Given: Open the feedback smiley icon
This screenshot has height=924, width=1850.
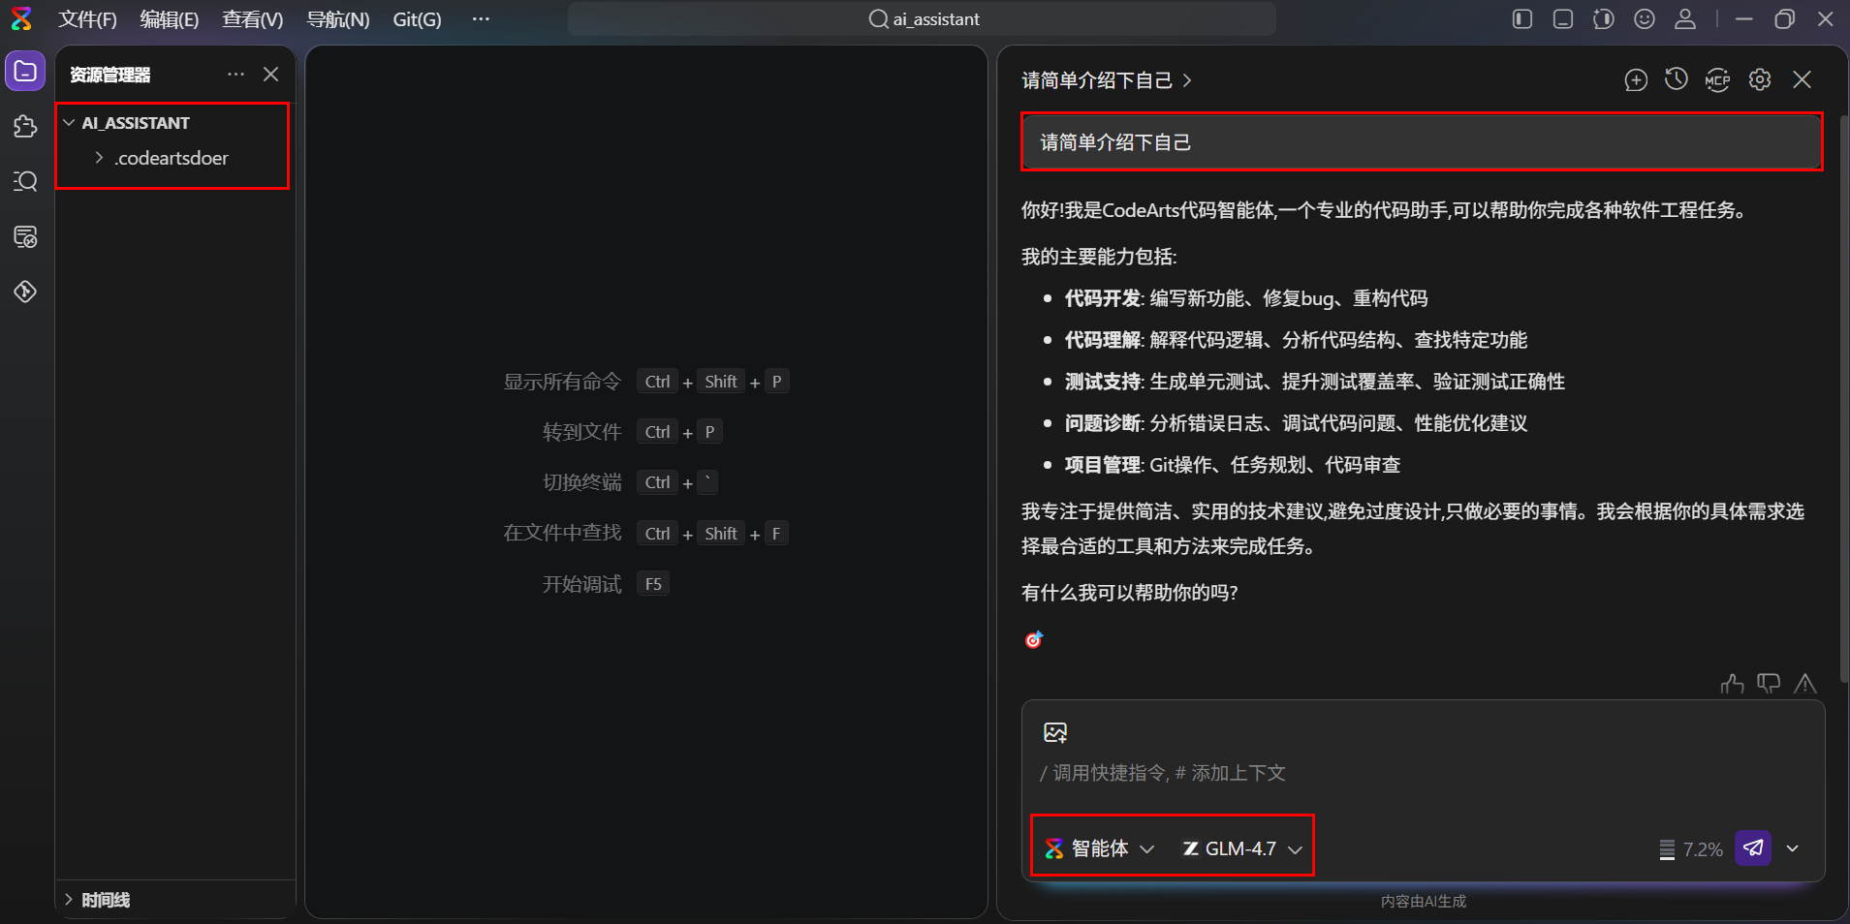Looking at the screenshot, I should pos(1645,19).
